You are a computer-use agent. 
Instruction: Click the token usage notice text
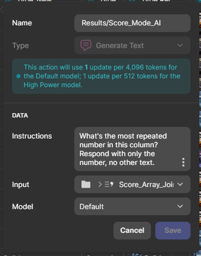point(102,76)
